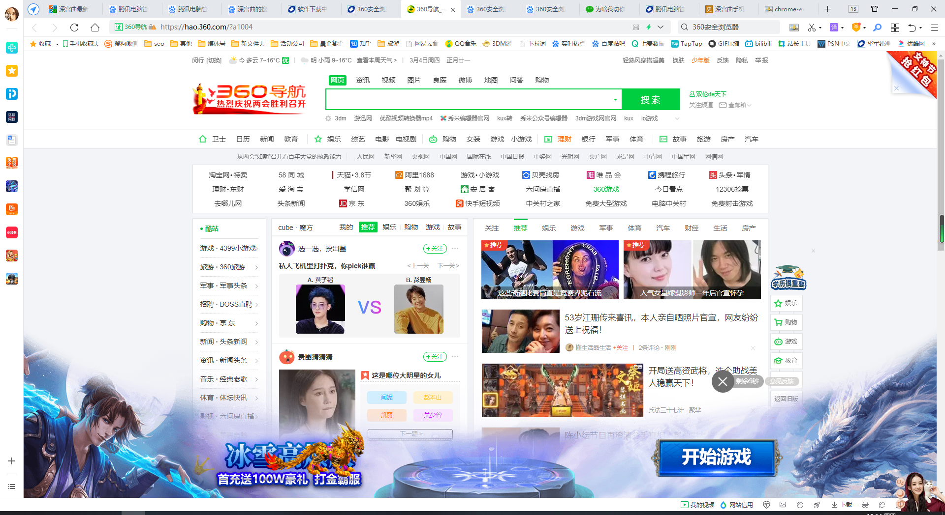Choose the 闫妮 answer option

tap(387, 397)
